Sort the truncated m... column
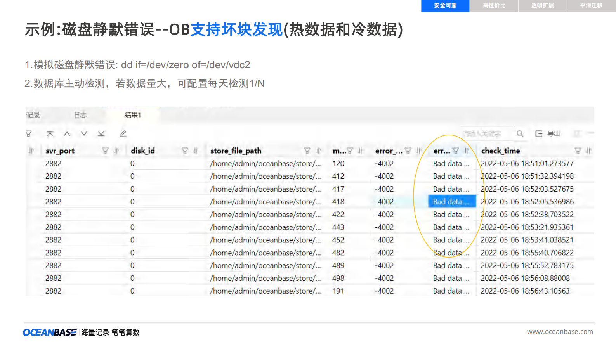Screen dimensions: 616x346 pyautogui.click(x=361, y=151)
